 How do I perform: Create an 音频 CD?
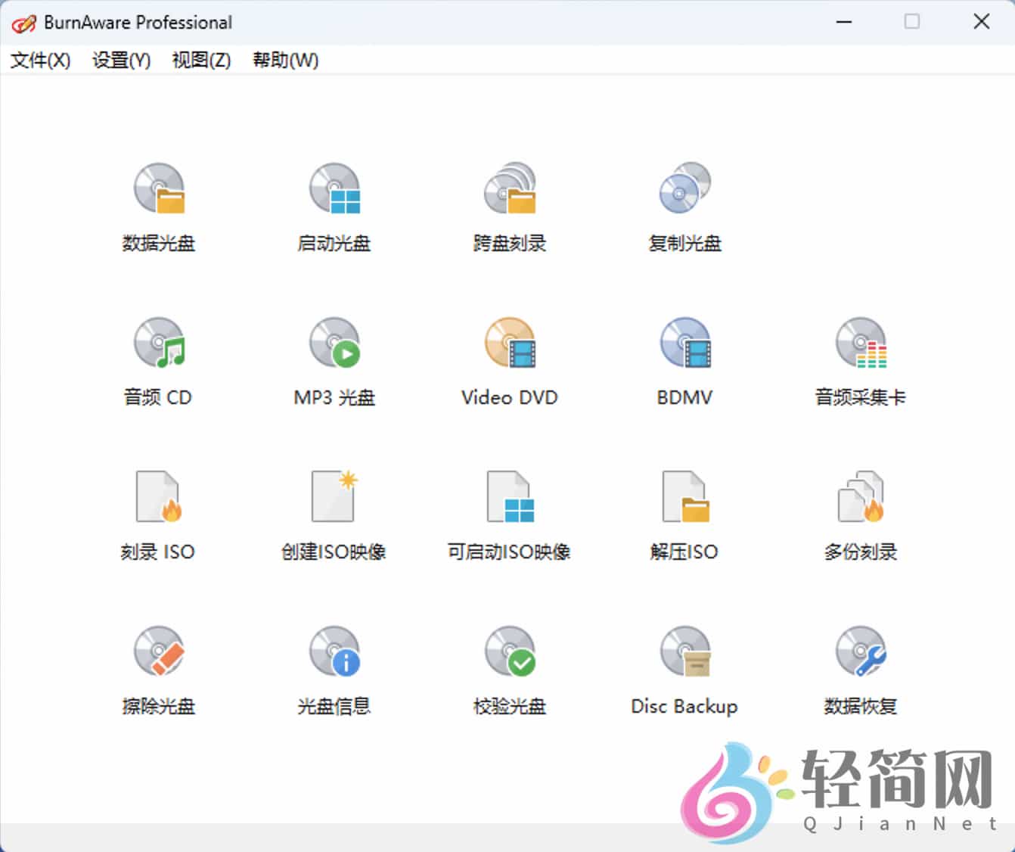158,359
